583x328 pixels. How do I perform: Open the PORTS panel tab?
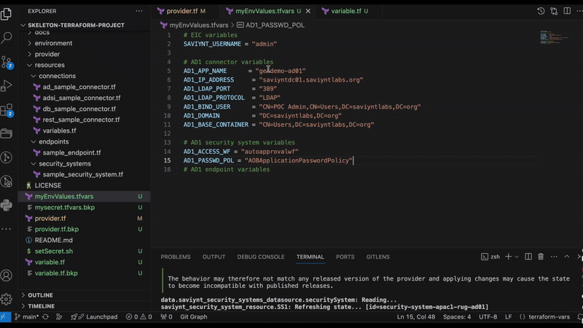click(x=345, y=257)
